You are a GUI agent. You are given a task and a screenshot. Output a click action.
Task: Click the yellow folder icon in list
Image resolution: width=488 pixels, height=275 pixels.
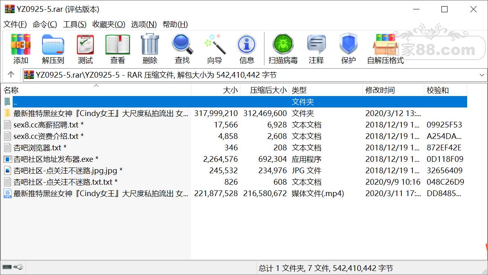pos(7,113)
